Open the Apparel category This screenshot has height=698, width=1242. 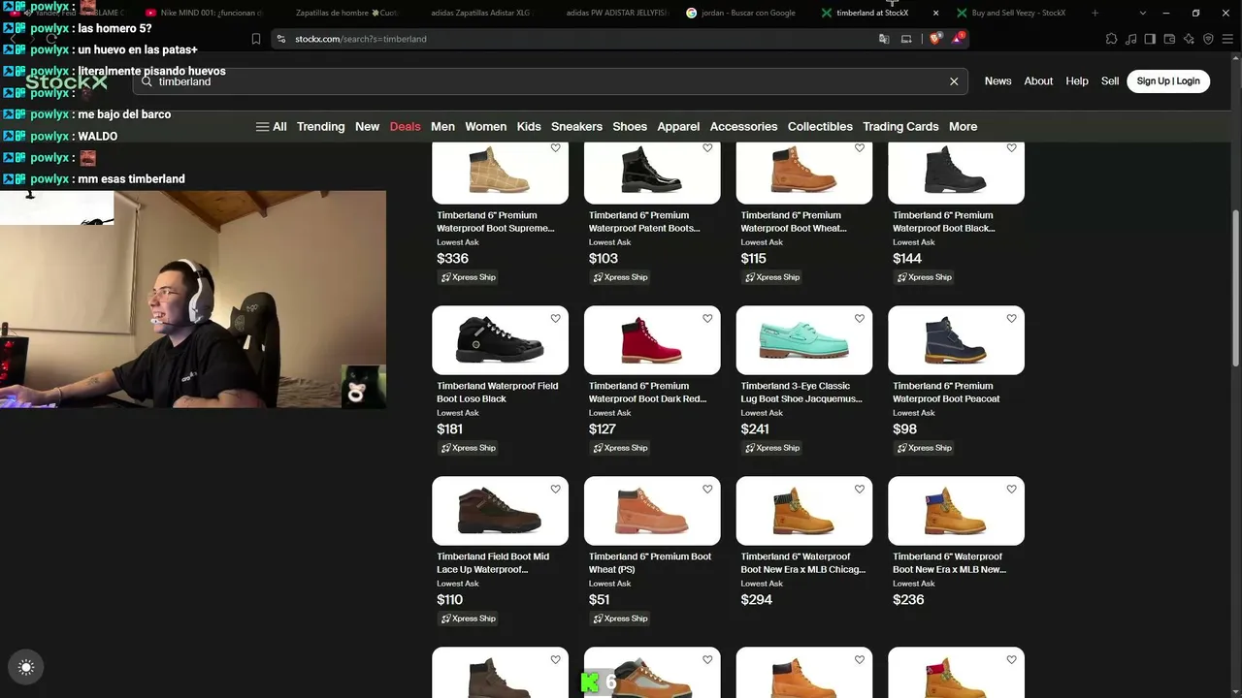tap(678, 127)
